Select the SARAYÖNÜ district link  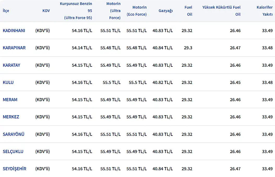click(14, 134)
